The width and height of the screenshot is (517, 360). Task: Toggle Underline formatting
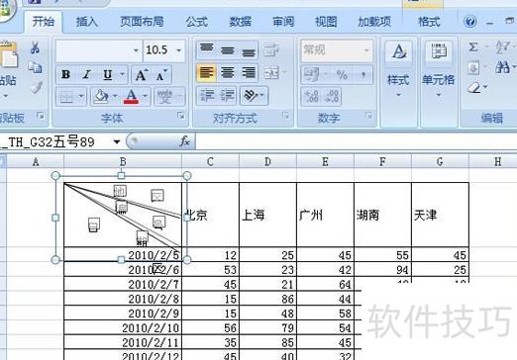click(108, 74)
